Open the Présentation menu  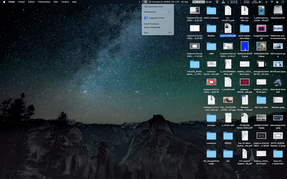(44, 2)
